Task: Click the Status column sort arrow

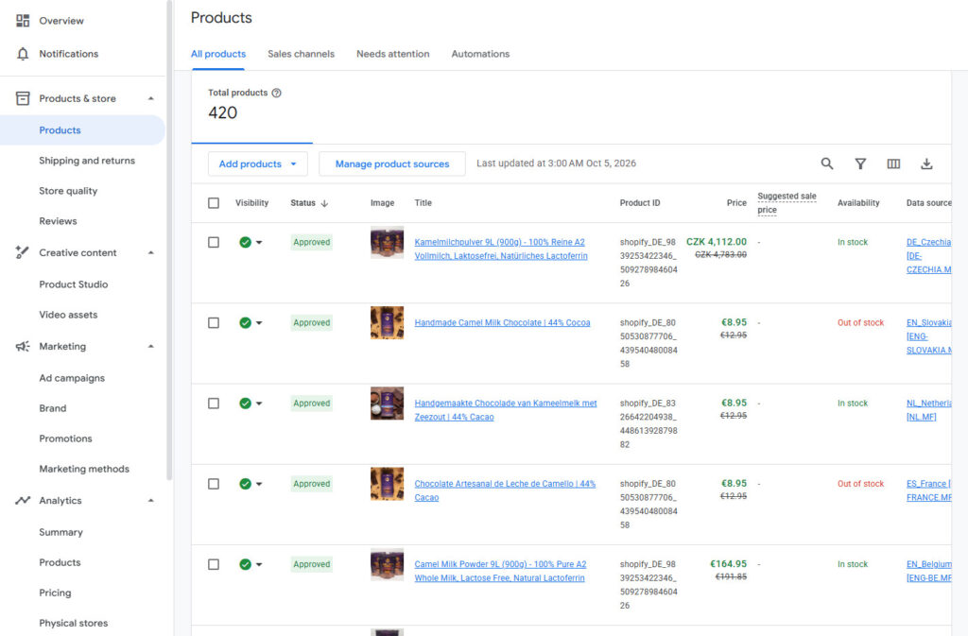Action: [324, 203]
